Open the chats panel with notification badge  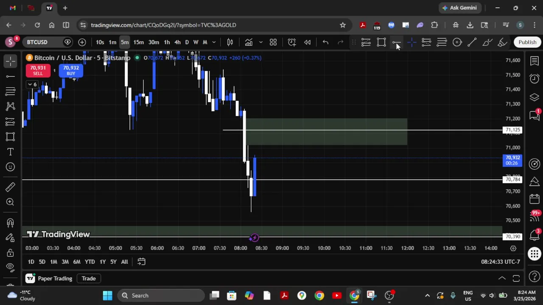pos(535,115)
